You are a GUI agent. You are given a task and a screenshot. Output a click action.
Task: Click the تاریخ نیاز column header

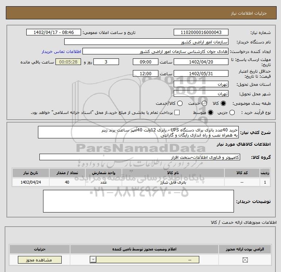pos(31,173)
